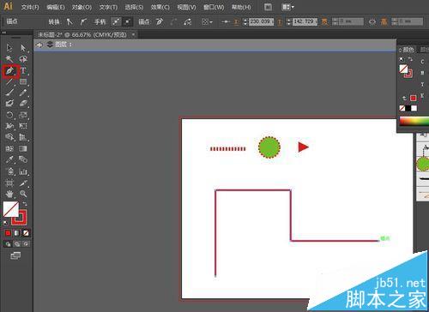Select the Selection tool (black arrow)
This screenshot has width=429, height=312.
(x=9, y=48)
